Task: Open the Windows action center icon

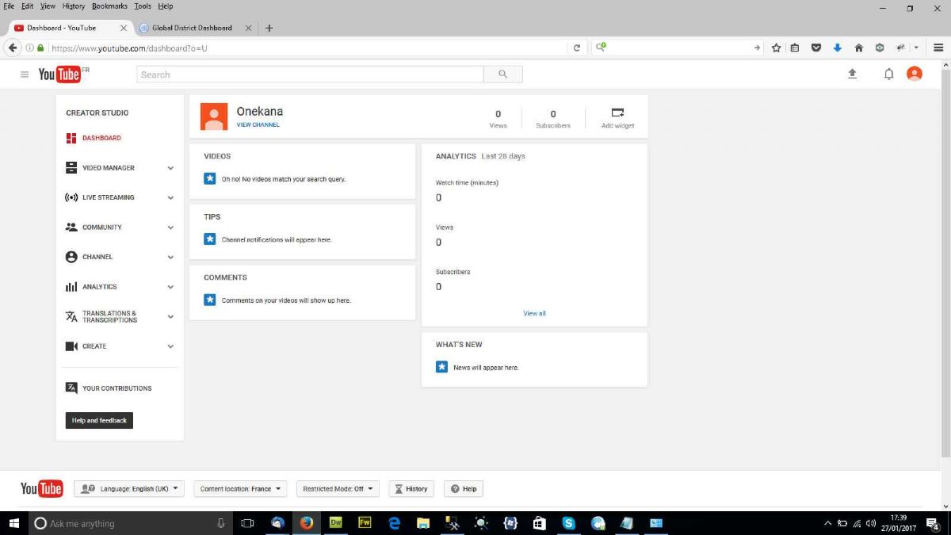Action: (x=933, y=523)
